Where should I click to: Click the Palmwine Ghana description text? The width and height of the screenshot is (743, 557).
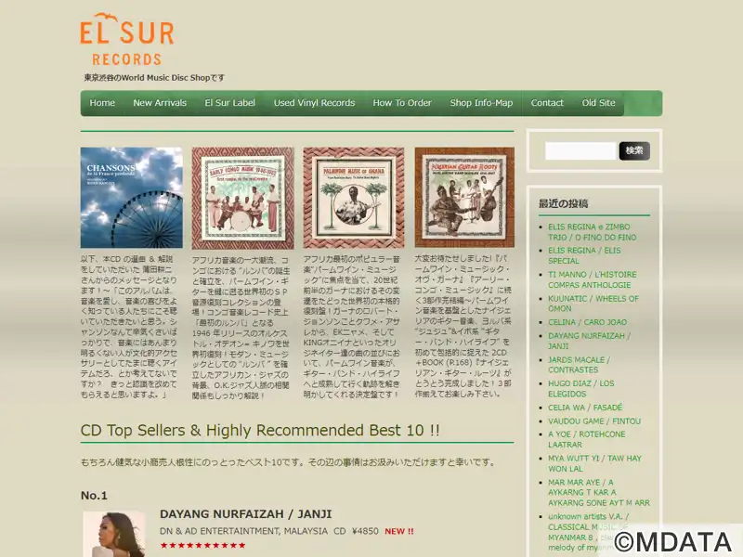[x=352, y=327]
